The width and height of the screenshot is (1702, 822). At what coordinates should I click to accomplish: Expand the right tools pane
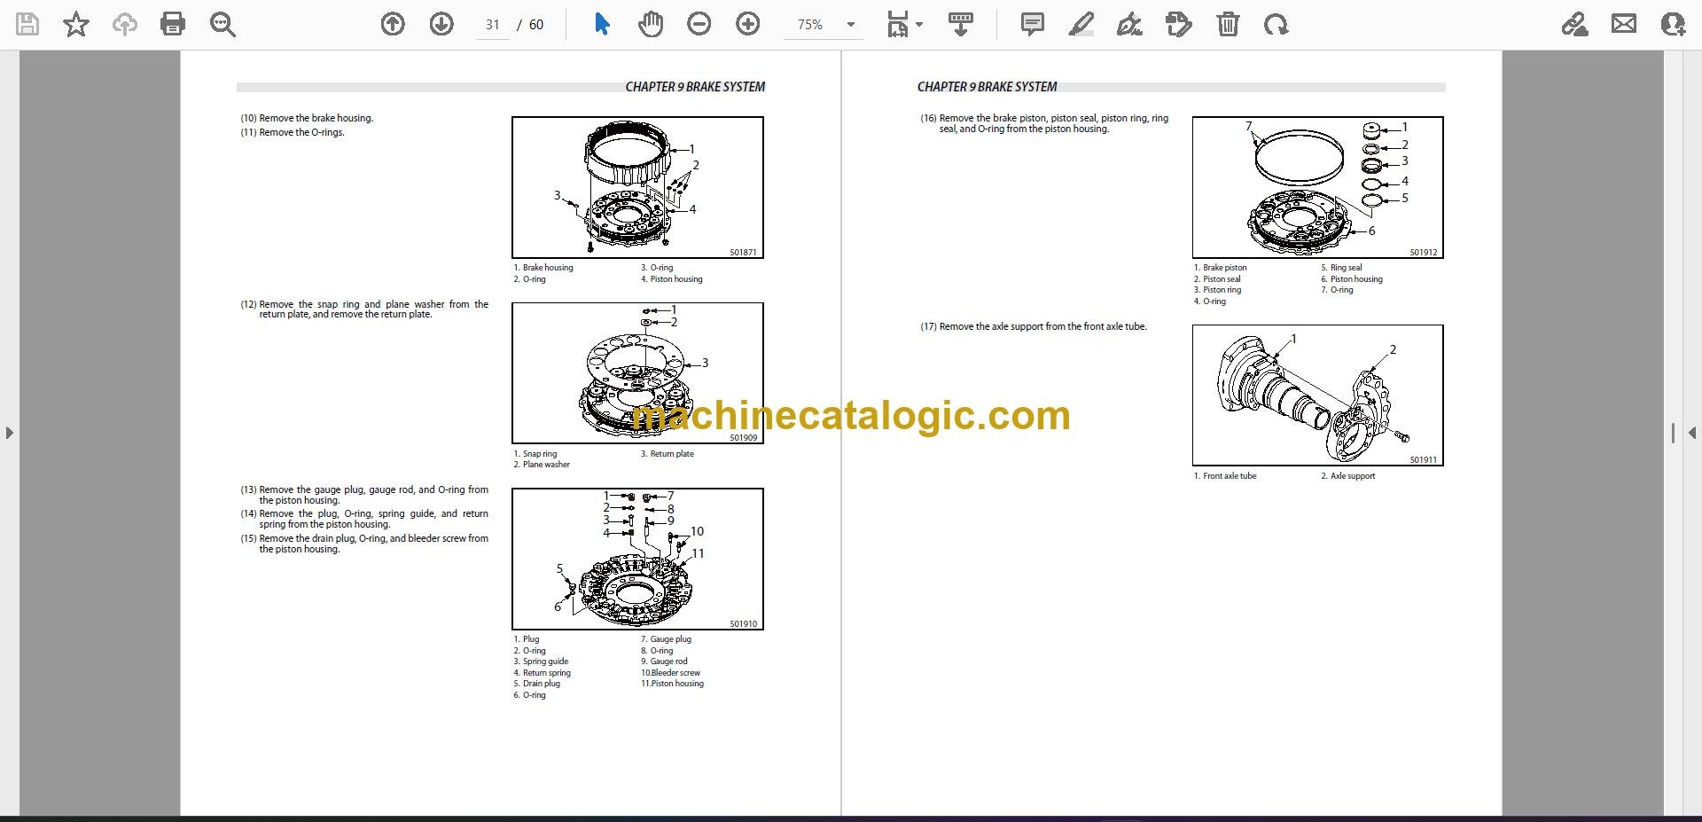pos(1692,433)
